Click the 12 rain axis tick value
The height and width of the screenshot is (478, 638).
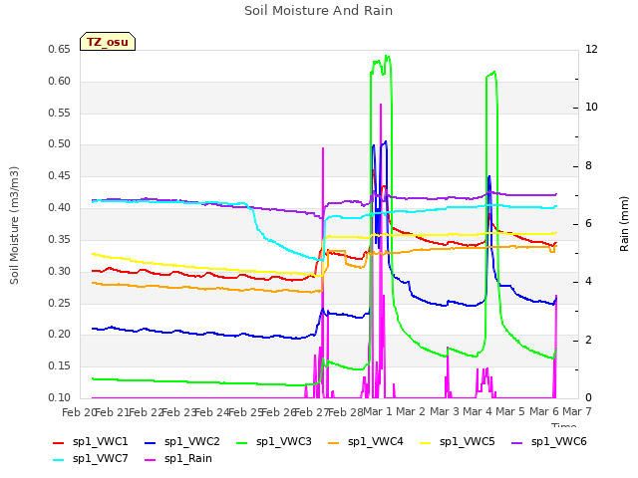[x=591, y=50]
